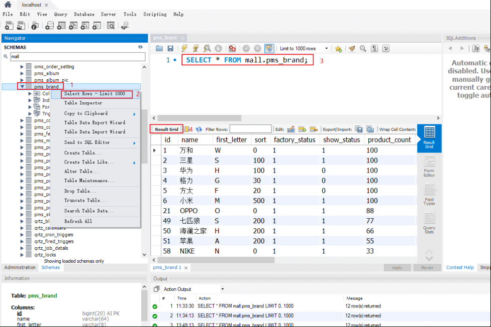Expand the qrtz_locks table node
This screenshot has height=327, width=491.
tap(22, 255)
